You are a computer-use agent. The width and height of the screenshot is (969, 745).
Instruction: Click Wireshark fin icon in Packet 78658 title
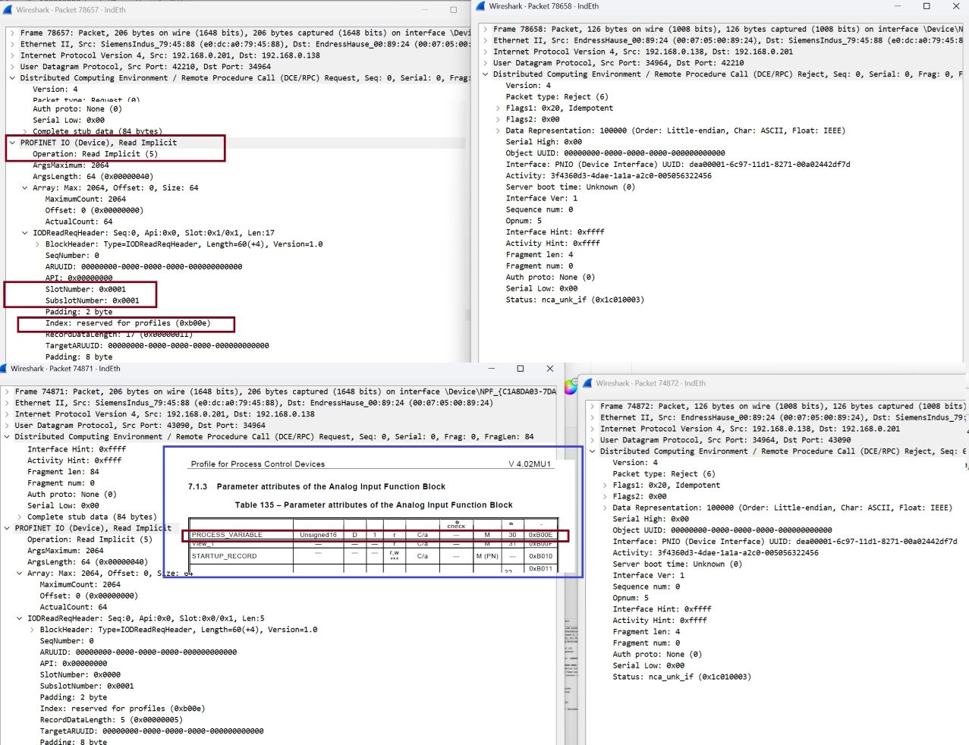(x=481, y=6)
